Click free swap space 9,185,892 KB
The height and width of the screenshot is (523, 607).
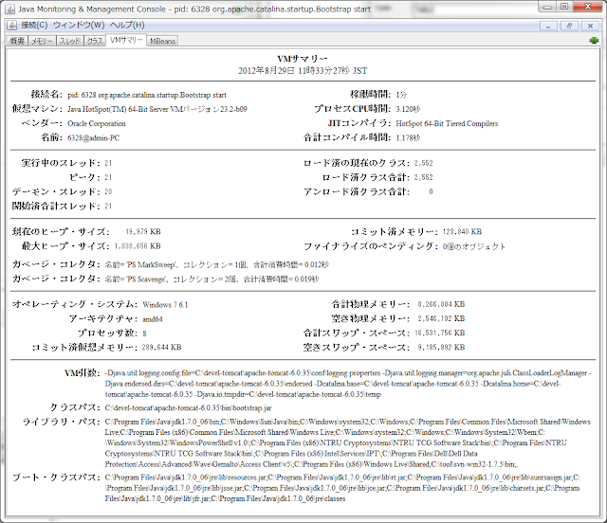441,348
